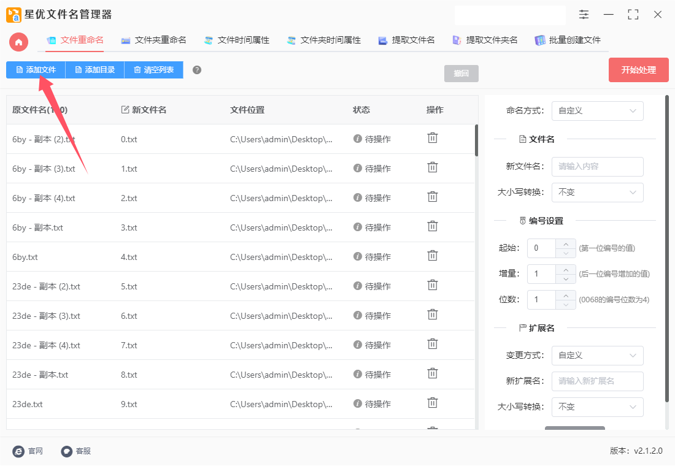Click the app logo in title bar

coord(13,15)
